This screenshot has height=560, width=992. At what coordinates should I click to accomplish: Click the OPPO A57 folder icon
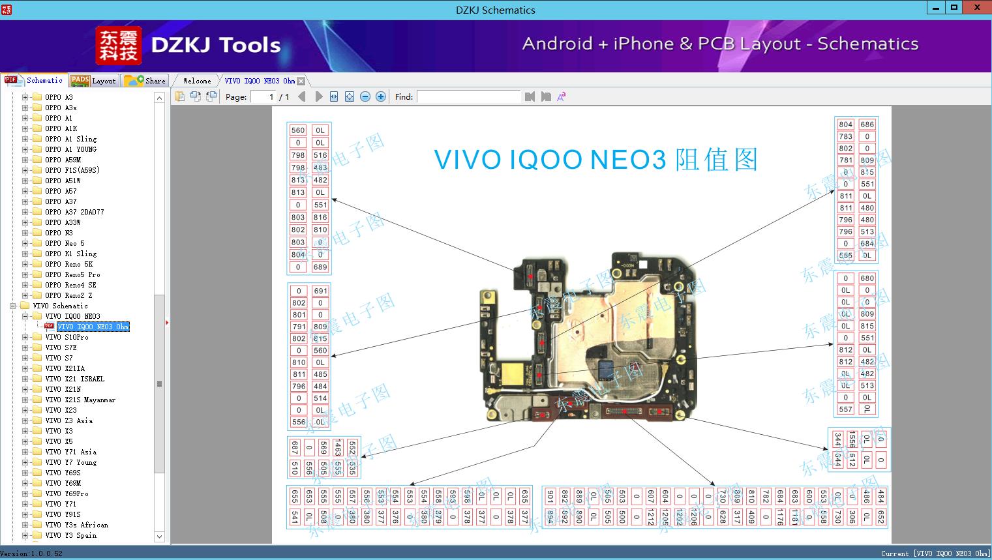37,191
